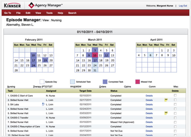Image resolution: width=191 pixels, height=137 pixels.
Task: Open the Help menu
Action: point(60,13)
